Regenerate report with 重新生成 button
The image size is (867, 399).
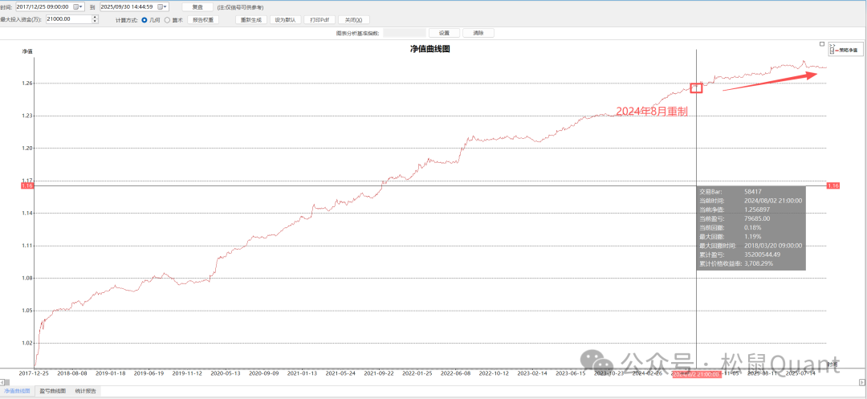[x=252, y=19]
